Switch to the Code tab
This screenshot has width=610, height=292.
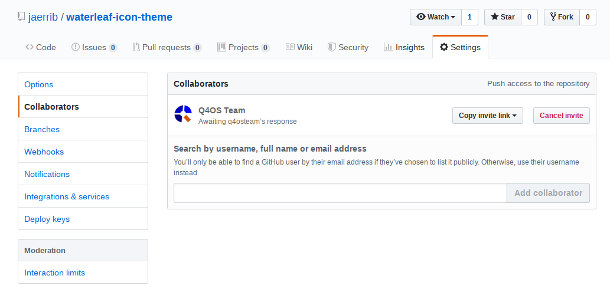[41, 47]
